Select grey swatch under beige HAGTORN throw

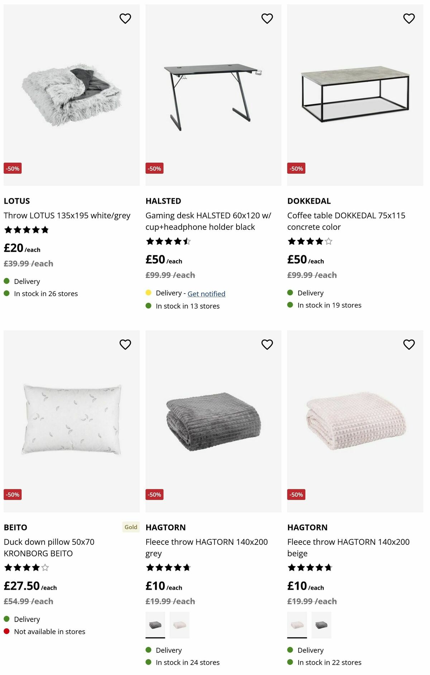(x=321, y=625)
